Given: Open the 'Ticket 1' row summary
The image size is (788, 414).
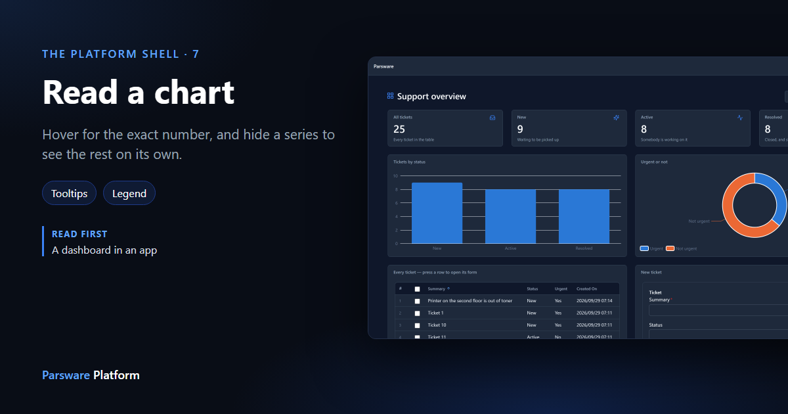Looking at the screenshot, I should (435, 313).
